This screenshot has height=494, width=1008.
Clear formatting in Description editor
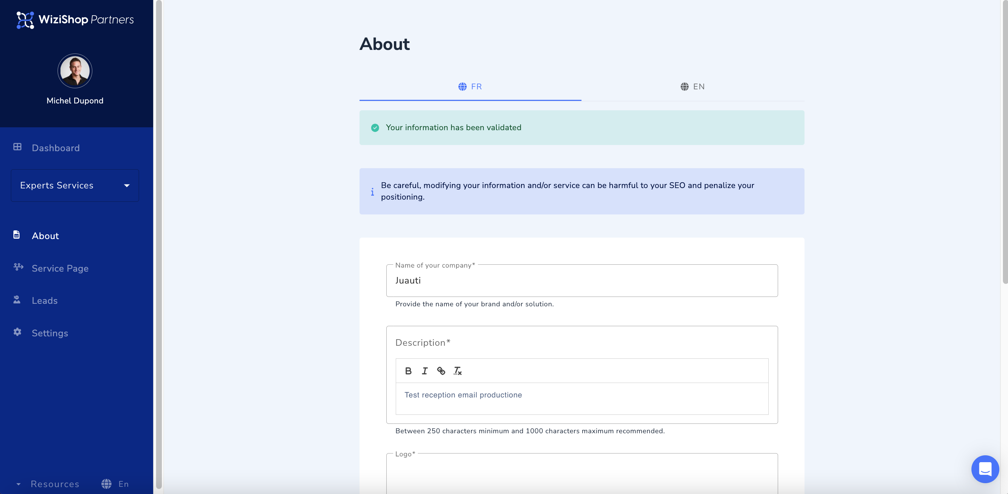point(457,371)
